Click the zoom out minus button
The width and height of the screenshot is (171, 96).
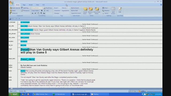click(147, 91)
